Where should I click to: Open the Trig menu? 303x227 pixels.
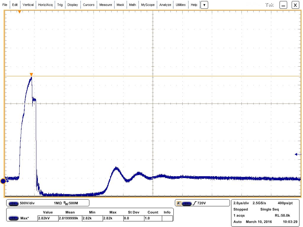[60, 5]
